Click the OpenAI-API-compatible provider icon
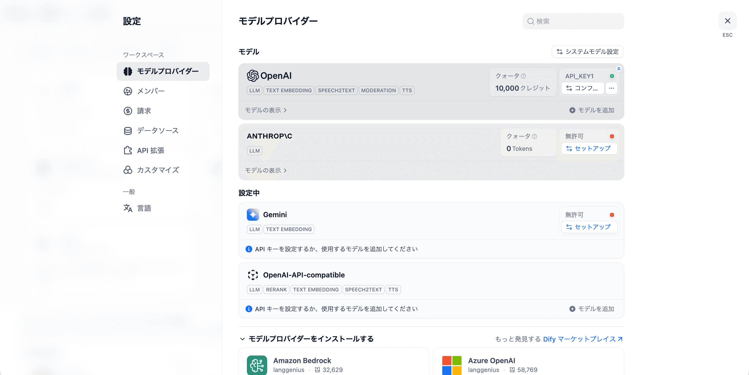Image resolution: width=749 pixels, height=375 pixels. pyautogui.click(x=253, y=275)
